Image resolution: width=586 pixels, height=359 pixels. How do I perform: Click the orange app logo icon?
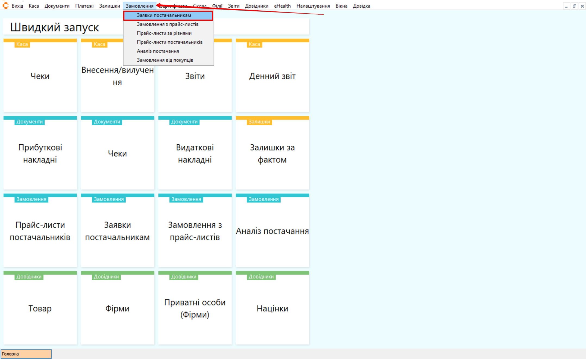coord(5,6)
